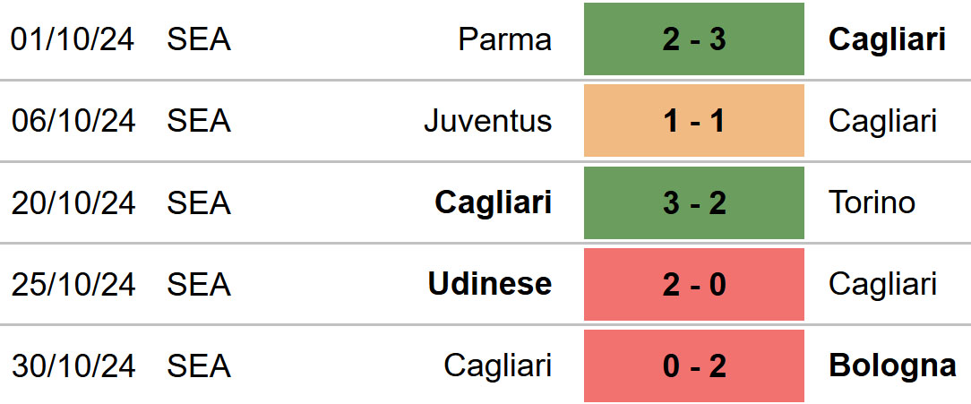Click the 1 - 1 draw score box

(693, 121)
